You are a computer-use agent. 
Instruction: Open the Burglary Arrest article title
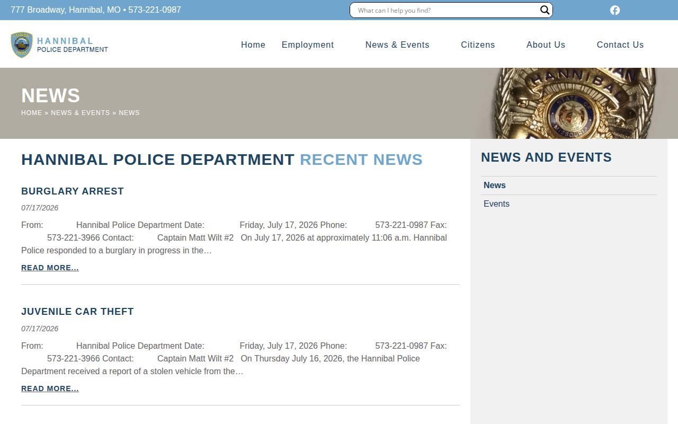pos(73,191)
